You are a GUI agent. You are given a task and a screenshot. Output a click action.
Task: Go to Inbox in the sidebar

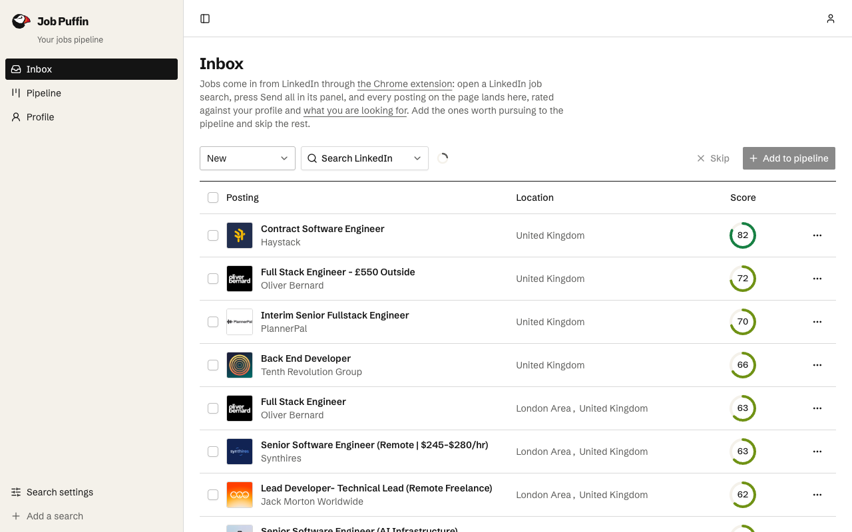point(91,69)
